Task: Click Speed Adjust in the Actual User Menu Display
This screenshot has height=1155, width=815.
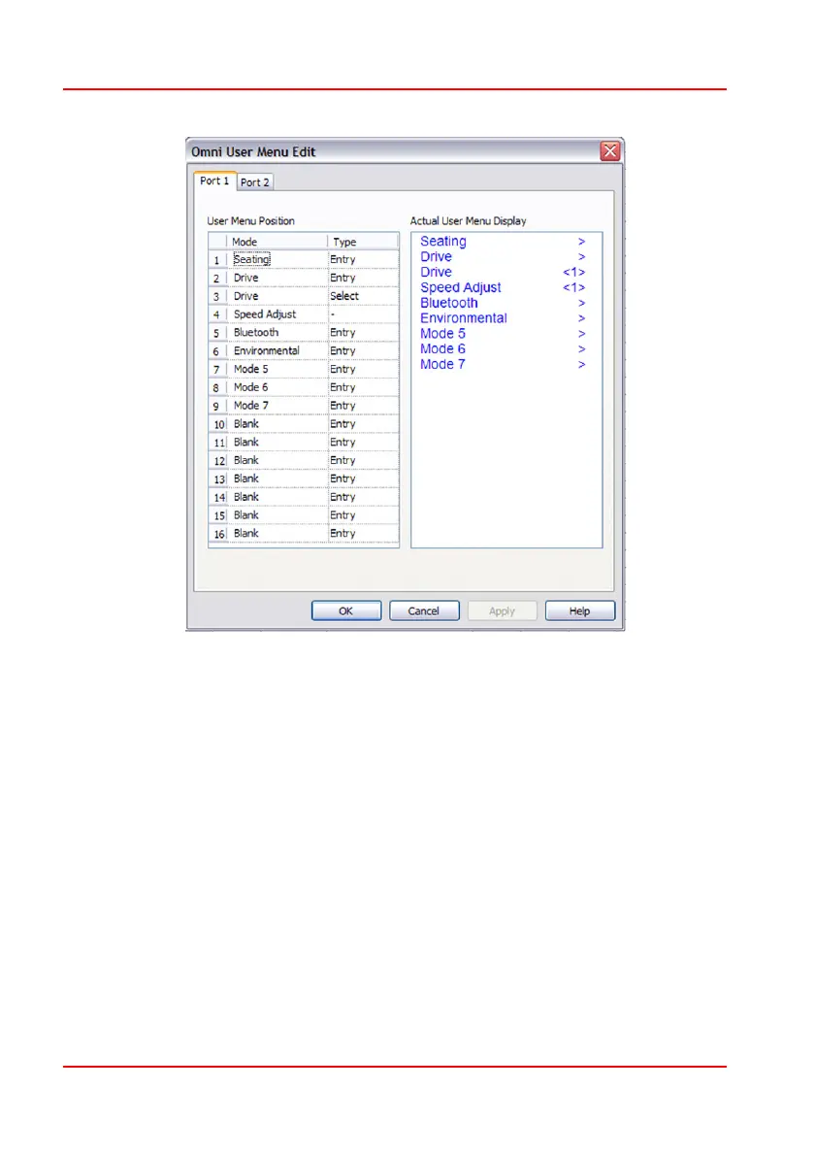Action: click(x=461, y=287)
